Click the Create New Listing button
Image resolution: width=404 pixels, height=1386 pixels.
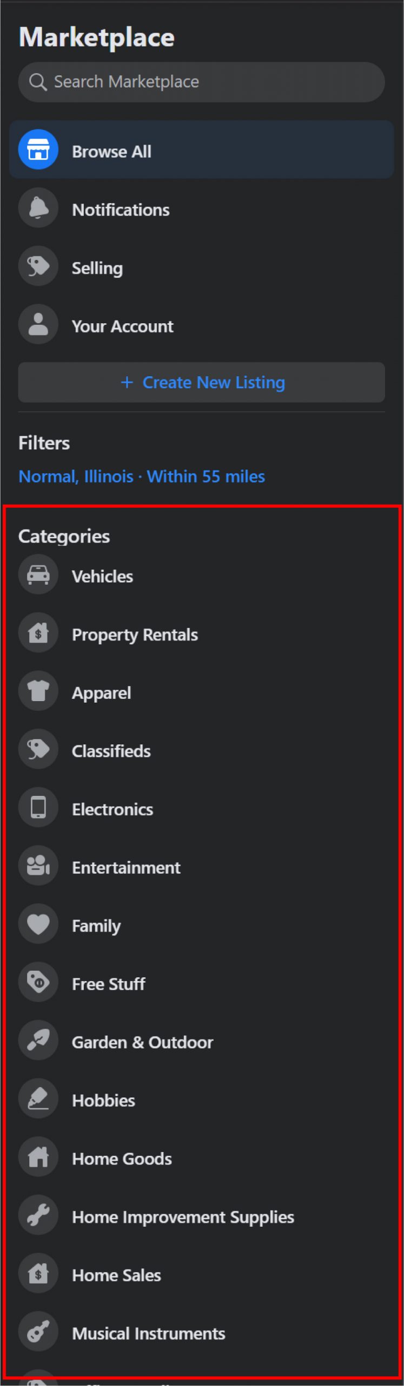201,382
